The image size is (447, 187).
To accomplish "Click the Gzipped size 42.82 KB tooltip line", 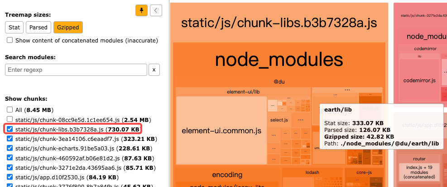I will [359, 137].
